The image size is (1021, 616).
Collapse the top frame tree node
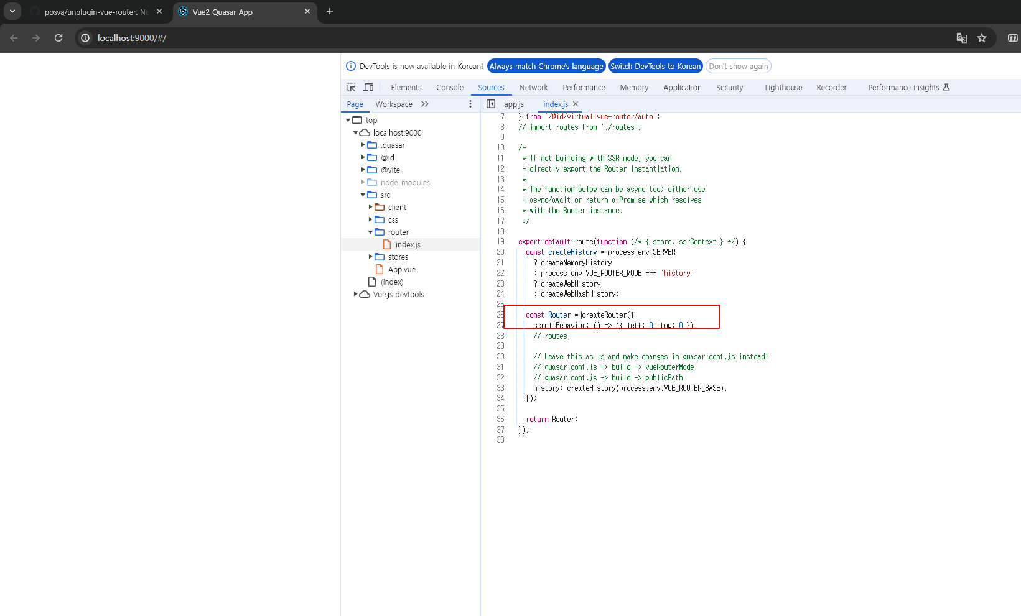[348, 120]
